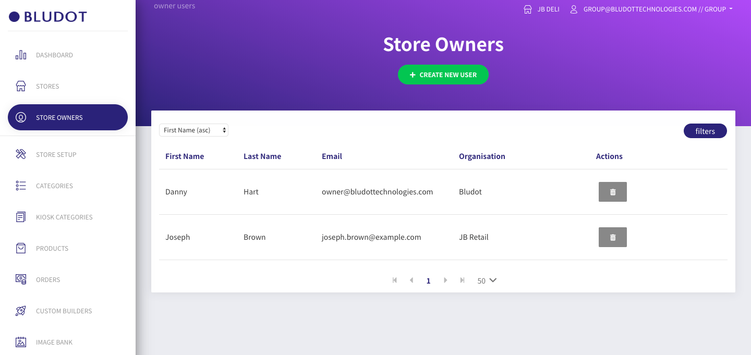The image size is (751, 355).
Task: Click the Custom Builders rocket icon
Action: tap(21, 311)
